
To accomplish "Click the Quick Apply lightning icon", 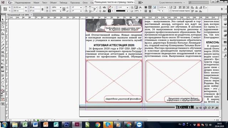I will click(222, 9).
